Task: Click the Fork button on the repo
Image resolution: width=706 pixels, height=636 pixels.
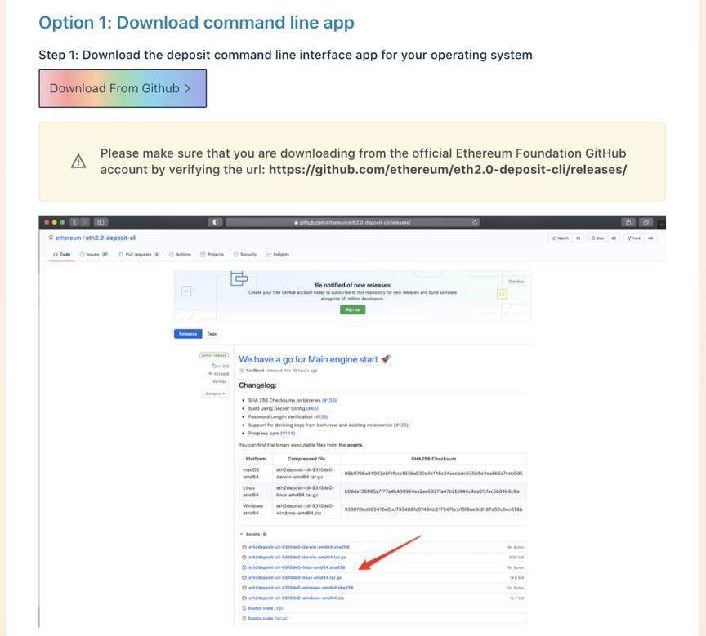Action: tap(634, 238)
